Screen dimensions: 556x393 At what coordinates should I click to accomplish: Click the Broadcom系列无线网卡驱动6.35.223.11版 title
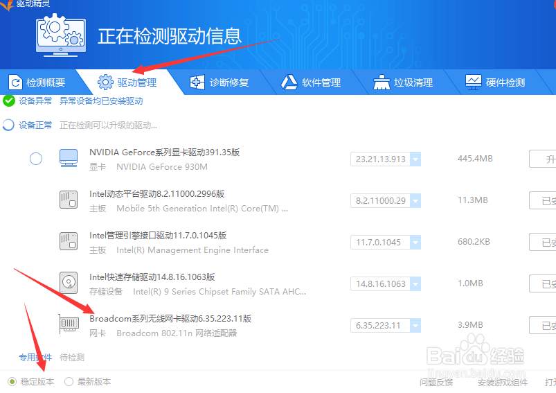170,318
